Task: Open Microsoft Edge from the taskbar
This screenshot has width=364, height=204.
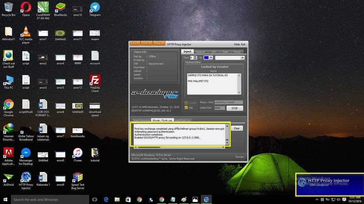Action: (106, 199)
